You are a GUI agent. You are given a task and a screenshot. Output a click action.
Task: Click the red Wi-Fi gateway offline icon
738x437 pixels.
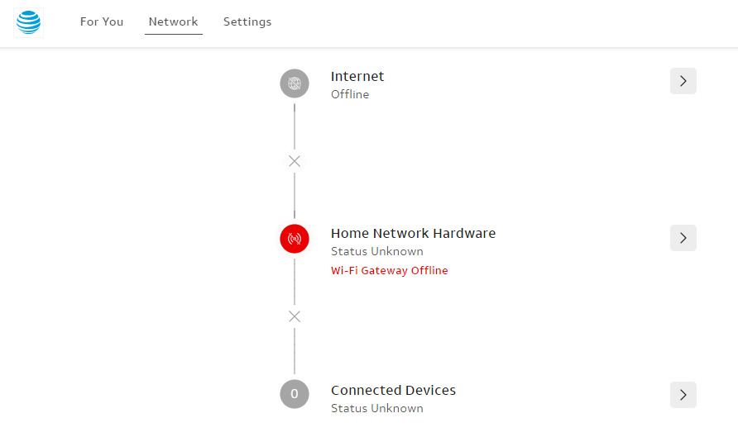point(295,239)
